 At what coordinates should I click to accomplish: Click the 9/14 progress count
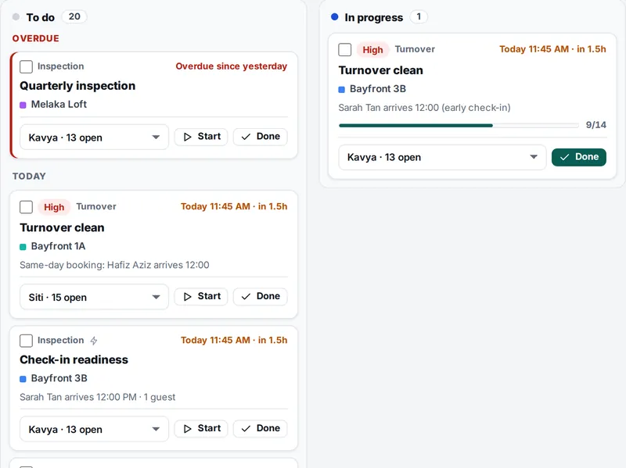[595, 125]
